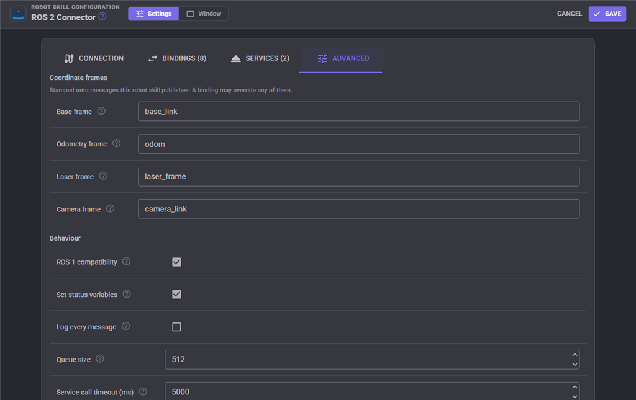Switch to the Connection tab
Screen dimensions: 636x400
point(94,59)
